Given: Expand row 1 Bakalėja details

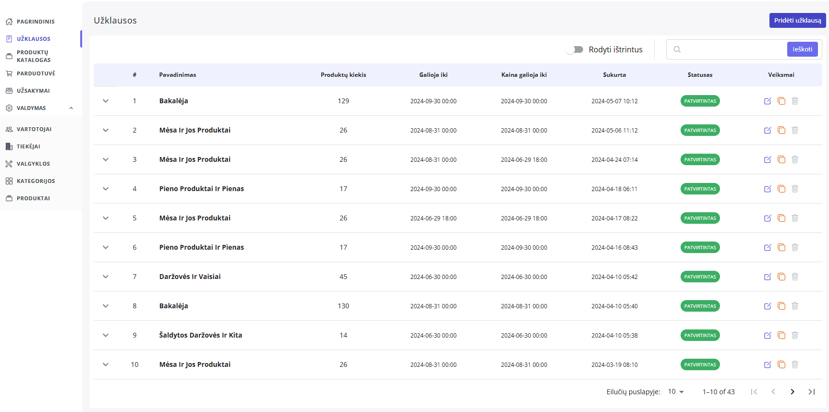Looking at the screenshot, I should [106, 101].
